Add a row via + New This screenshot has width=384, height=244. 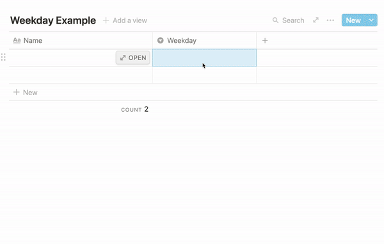click(25, 93)
